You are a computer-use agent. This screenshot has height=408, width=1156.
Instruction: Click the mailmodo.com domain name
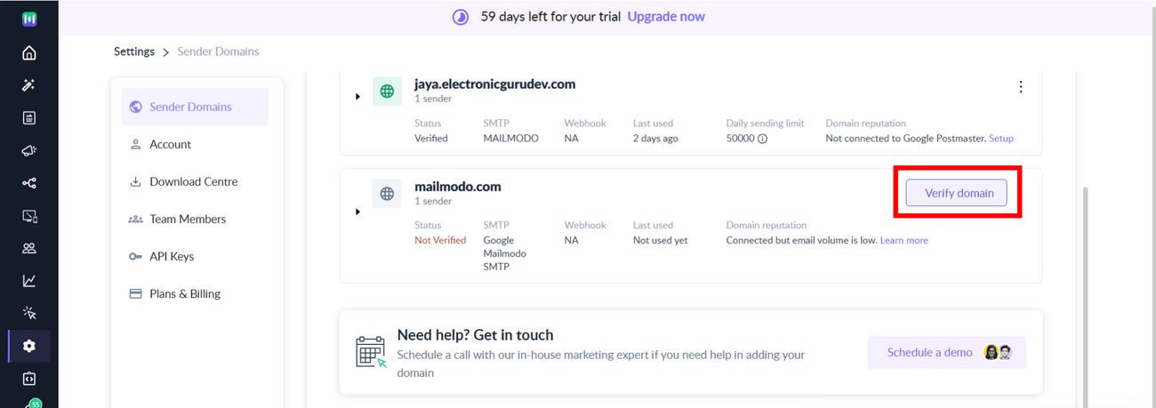coord(458,187)
